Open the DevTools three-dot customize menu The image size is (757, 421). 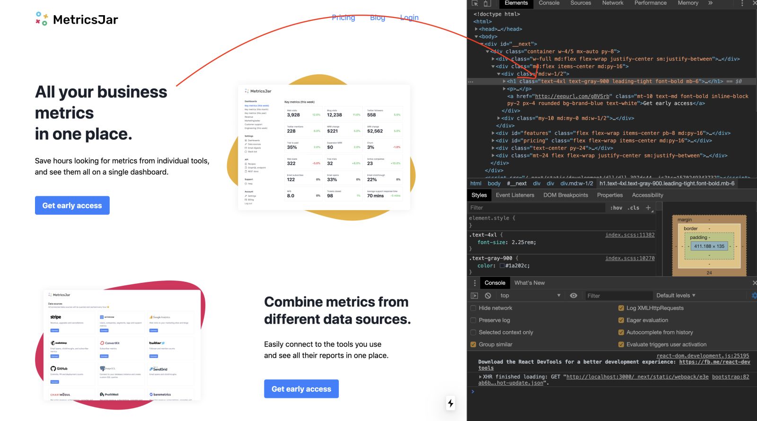point(742,3)
